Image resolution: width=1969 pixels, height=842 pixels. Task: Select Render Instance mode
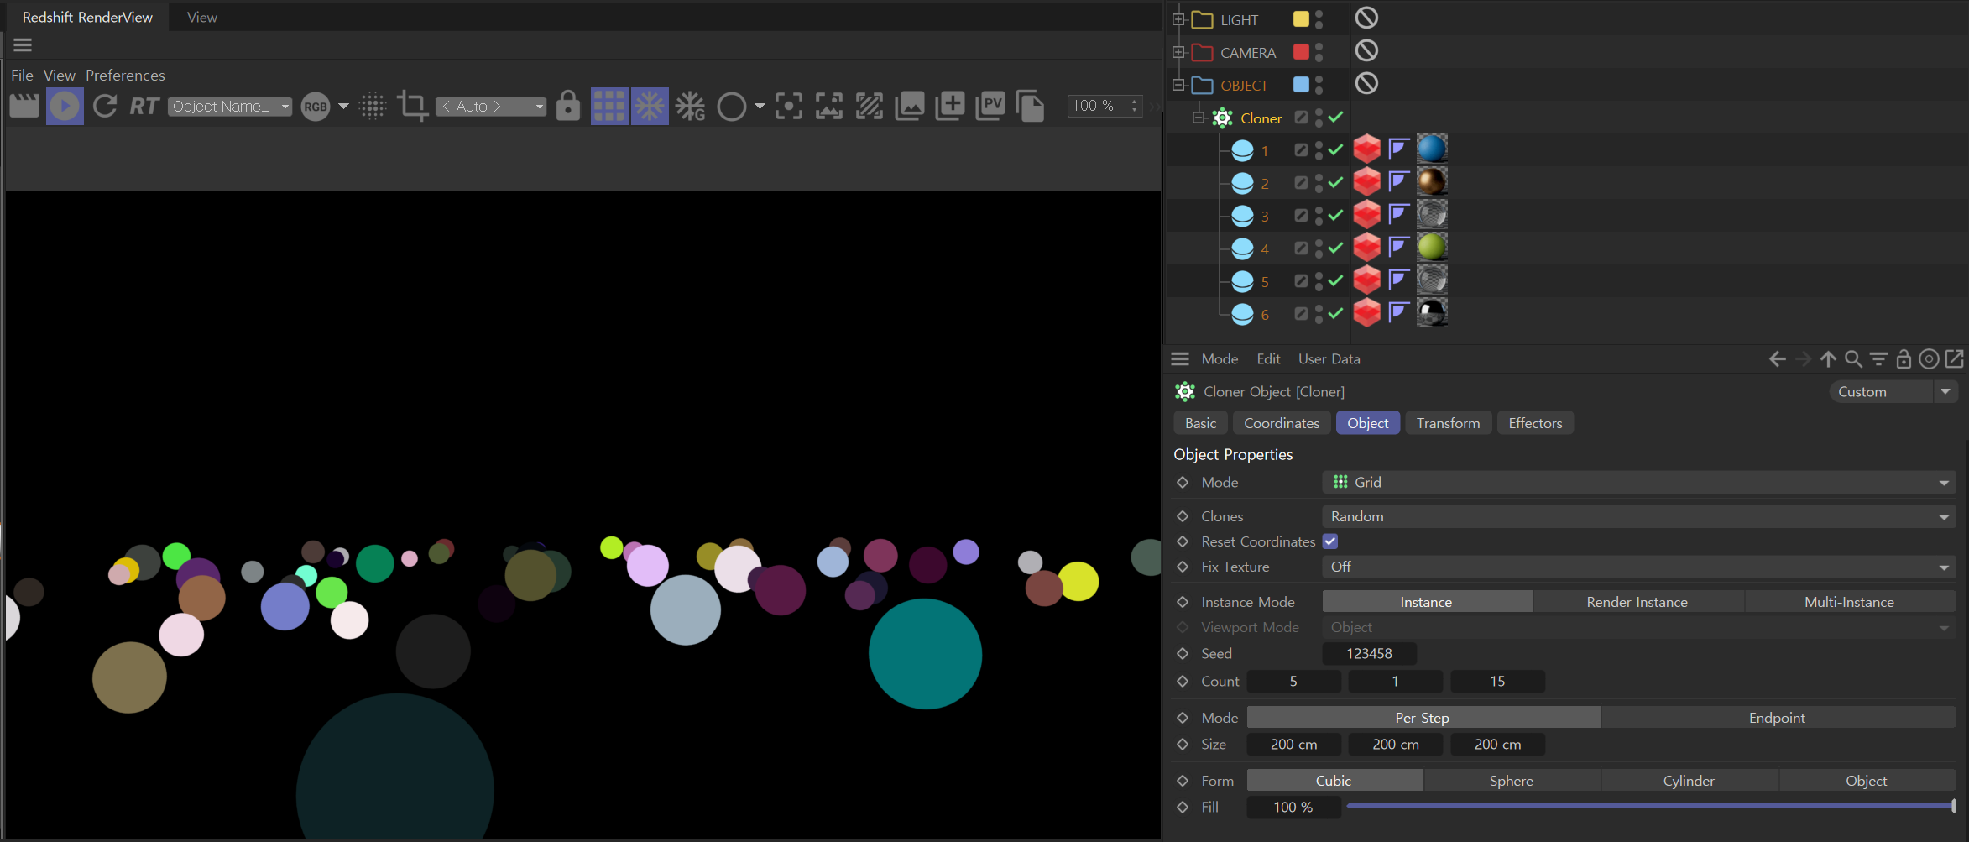1637,602
